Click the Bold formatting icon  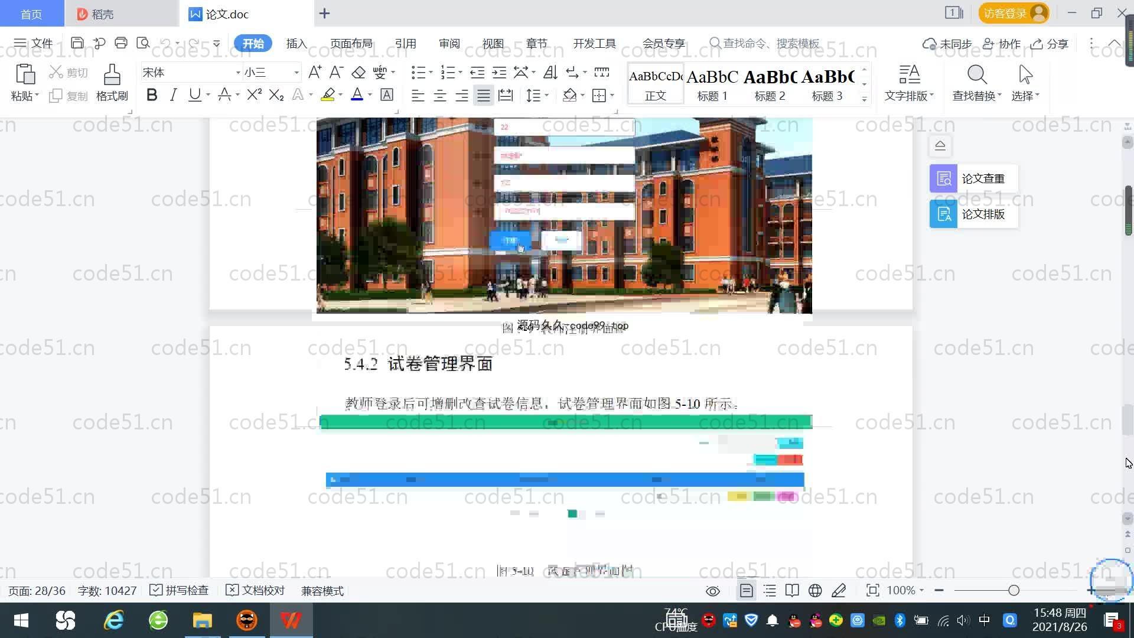[x=152, y=95]
